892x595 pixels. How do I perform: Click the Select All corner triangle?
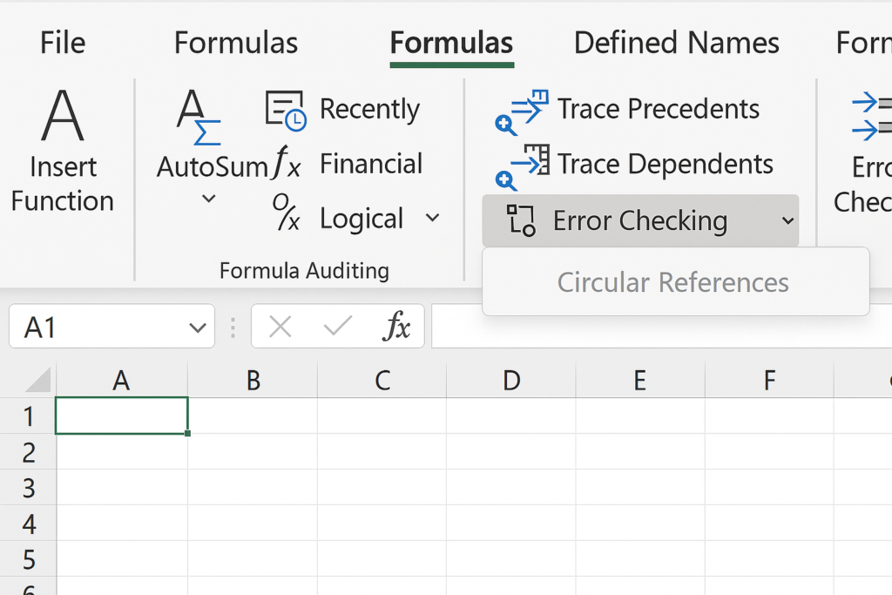[x=37, y=380]
